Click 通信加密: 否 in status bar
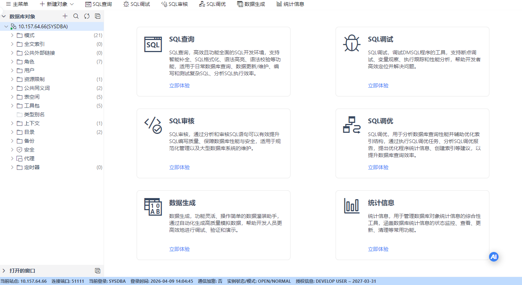522x285 pixels. (x=210, y=281)
